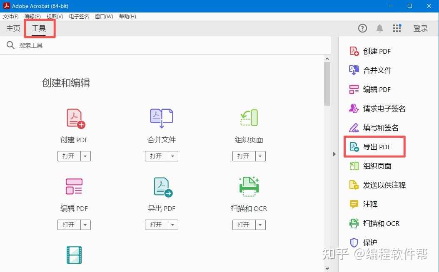This screenshot has width=439, height=272.
Task: Open the apps grid icon
Action: pyautogui.click(x=397, y=28)
